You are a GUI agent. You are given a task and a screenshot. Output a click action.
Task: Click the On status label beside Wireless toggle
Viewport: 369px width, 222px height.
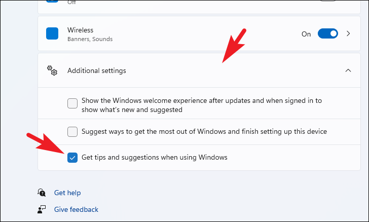(x=306, y=34)
